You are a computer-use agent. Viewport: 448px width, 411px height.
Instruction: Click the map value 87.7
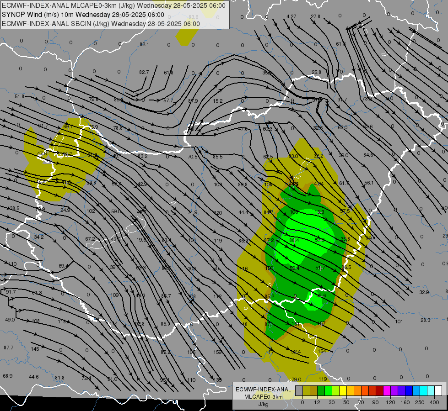pos(9,348)
